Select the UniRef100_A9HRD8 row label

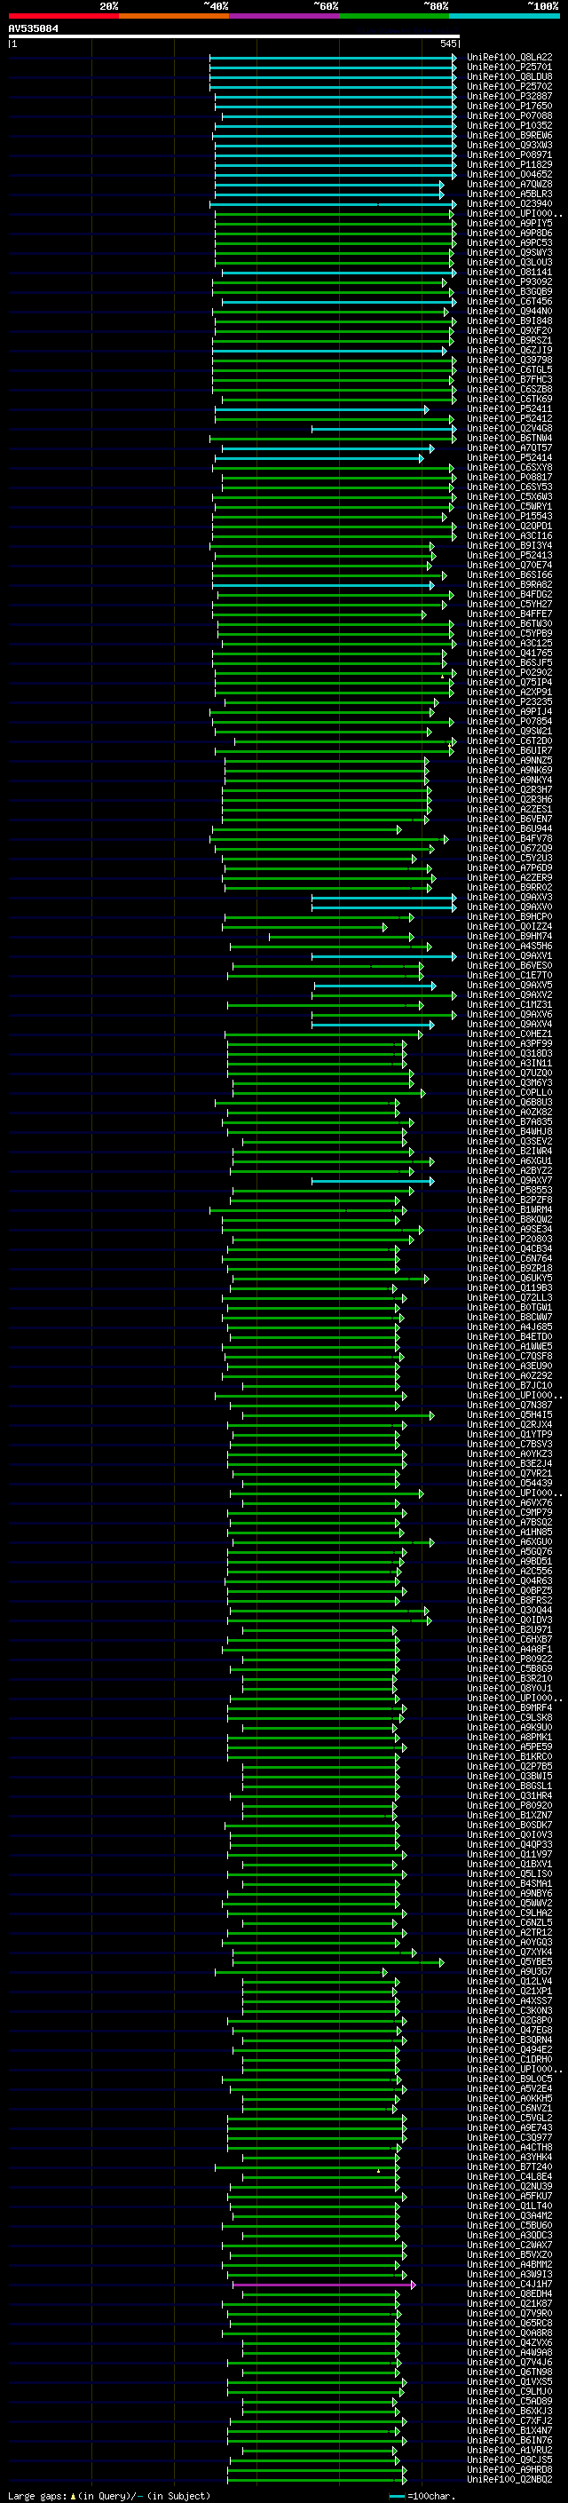[509, 2470]
